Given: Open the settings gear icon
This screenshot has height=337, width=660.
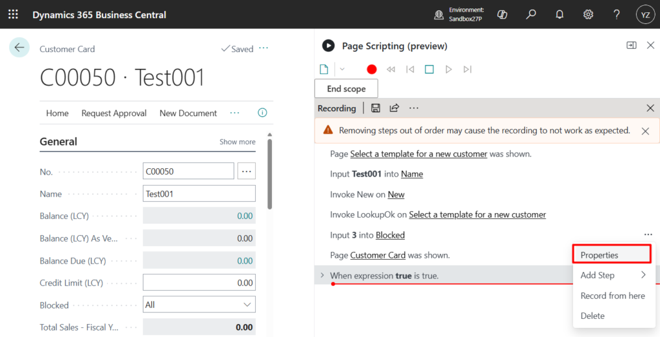Looking at the screenshot, I should (588, 14).
